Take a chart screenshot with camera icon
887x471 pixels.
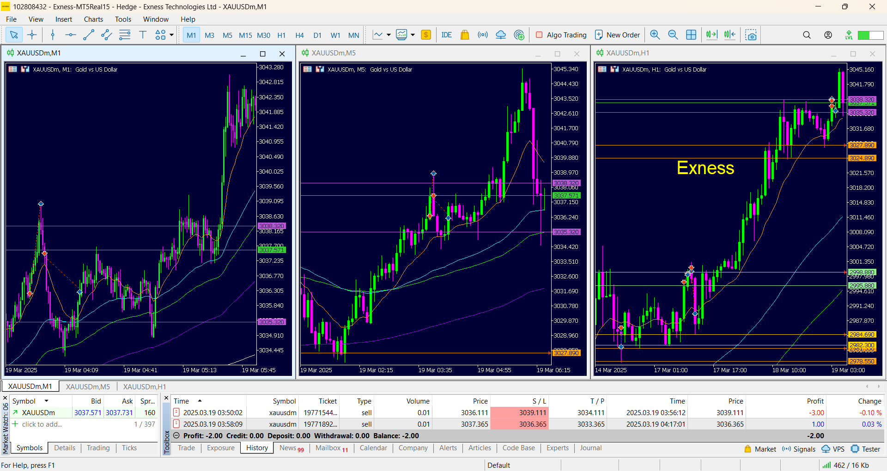pos(751,35)
